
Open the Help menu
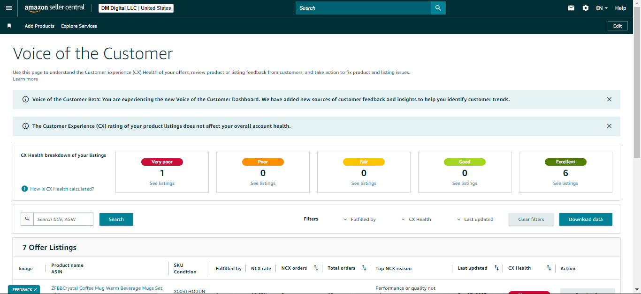pyautogui.click(x=620, y=8)
